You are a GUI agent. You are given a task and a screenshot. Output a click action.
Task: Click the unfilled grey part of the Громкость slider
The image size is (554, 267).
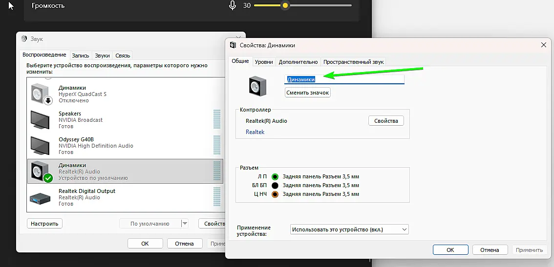coord(320,5)
